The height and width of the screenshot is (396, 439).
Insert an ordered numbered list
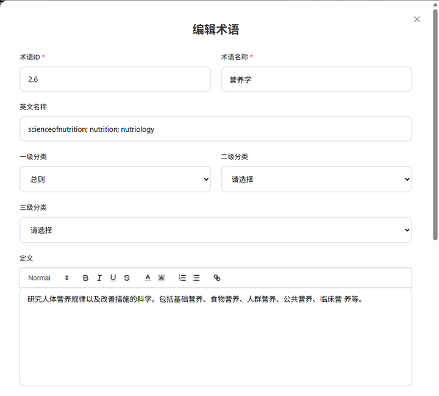tap(182, 278)
